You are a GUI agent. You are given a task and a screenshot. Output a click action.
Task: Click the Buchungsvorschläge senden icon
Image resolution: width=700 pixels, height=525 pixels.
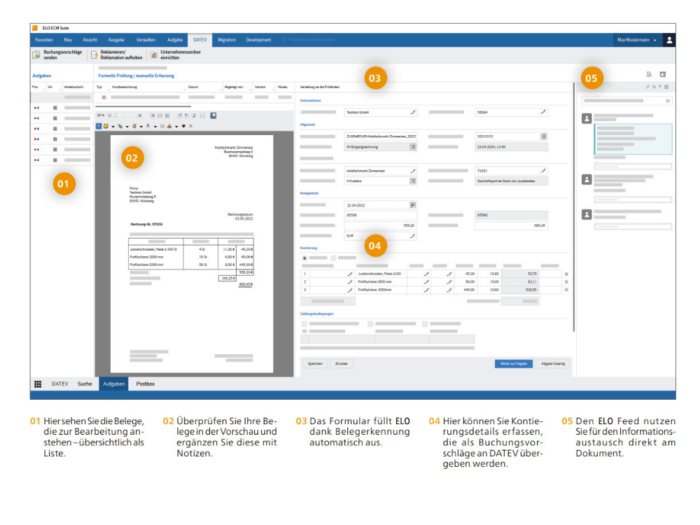(36, 55)
